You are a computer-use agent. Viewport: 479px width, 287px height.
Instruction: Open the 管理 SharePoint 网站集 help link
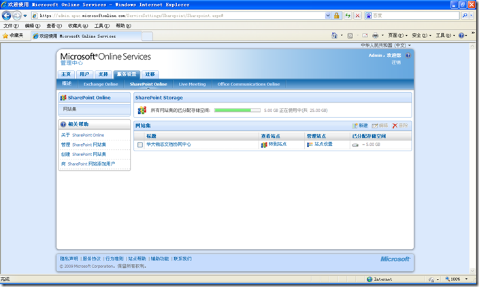84,145
